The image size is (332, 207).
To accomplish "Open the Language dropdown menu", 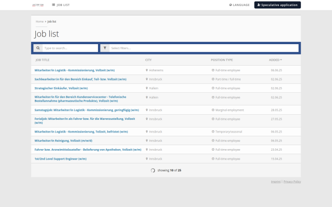I will 239,5.
